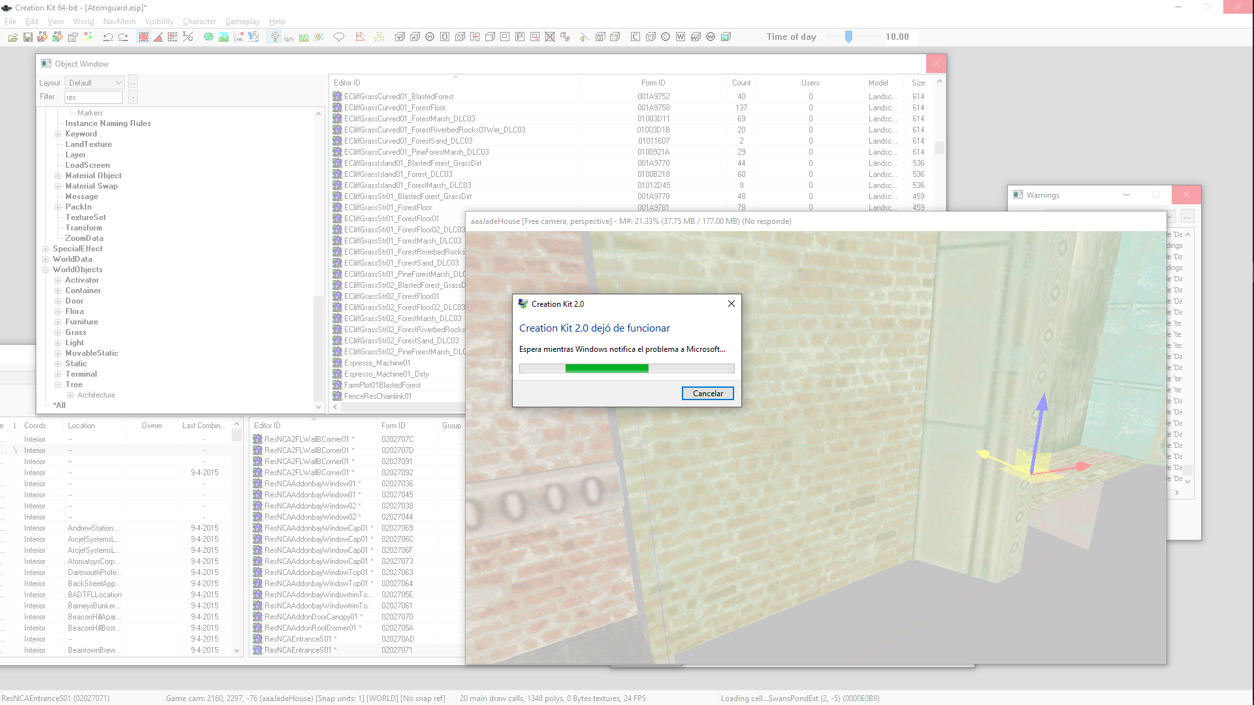
Task: Expand the Architecture node under Tree
Action: (x=71, y=395)
